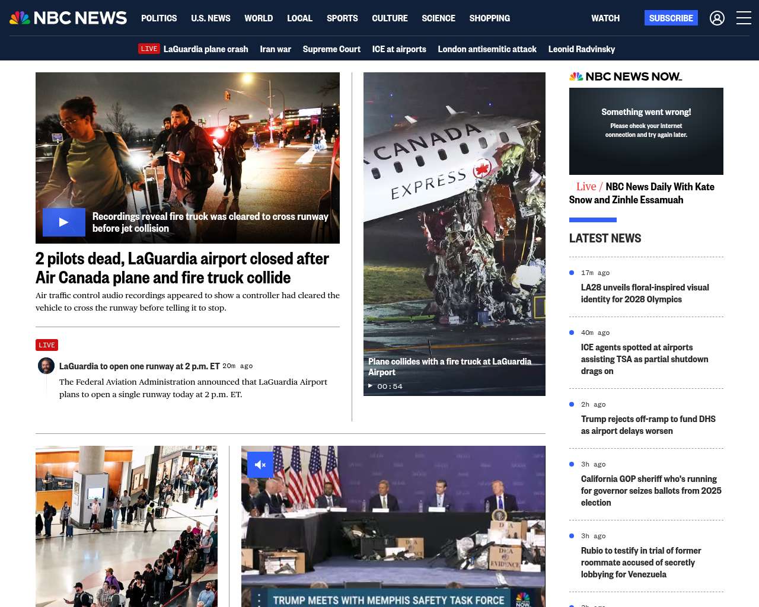Click the '00:54' video duration
Screen dimensions: 759x607
click(x=390, y=386)
